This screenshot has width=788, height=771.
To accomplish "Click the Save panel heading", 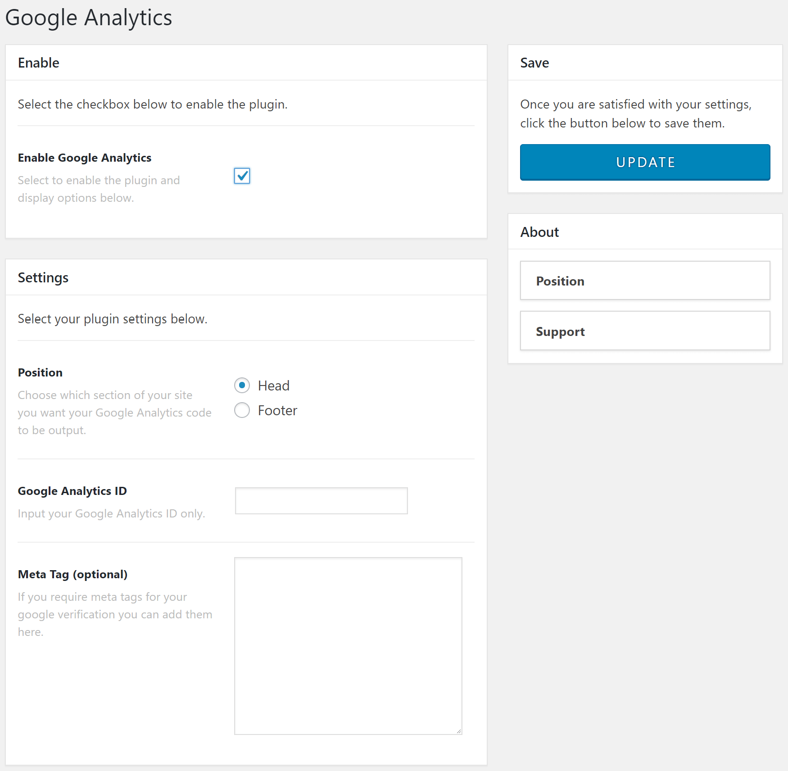I will pos(534,63).
